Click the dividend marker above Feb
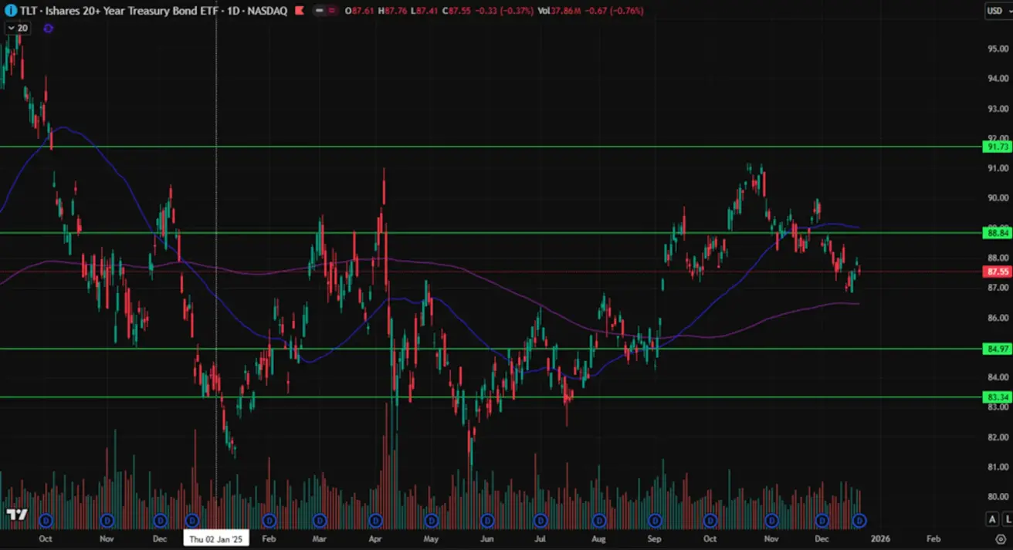Screen dimensions: 1013x550 pyautogui.click(x=269, y=520)
